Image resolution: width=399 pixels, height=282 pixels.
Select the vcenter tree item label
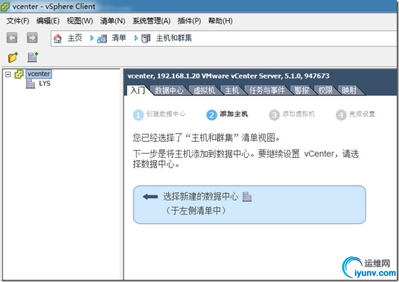39,74
